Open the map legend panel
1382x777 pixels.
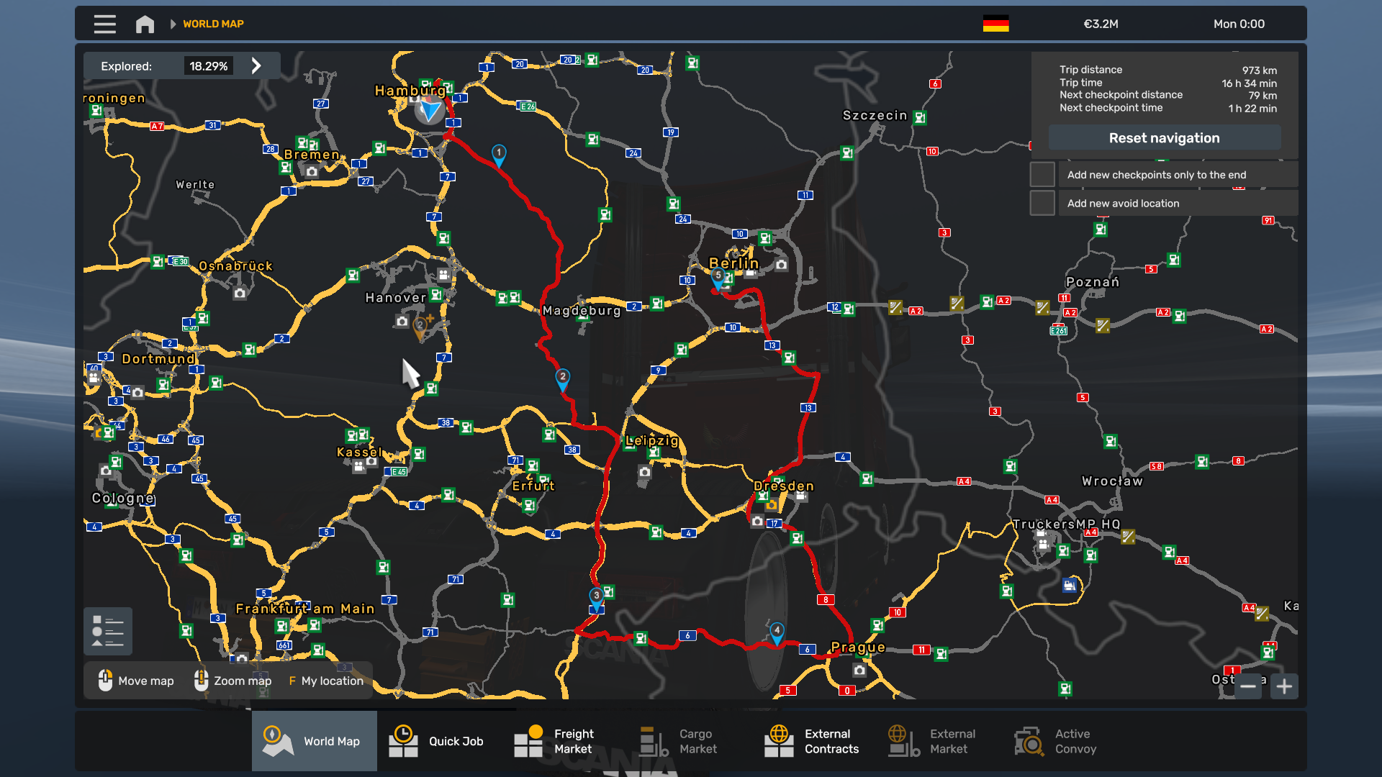107,631
